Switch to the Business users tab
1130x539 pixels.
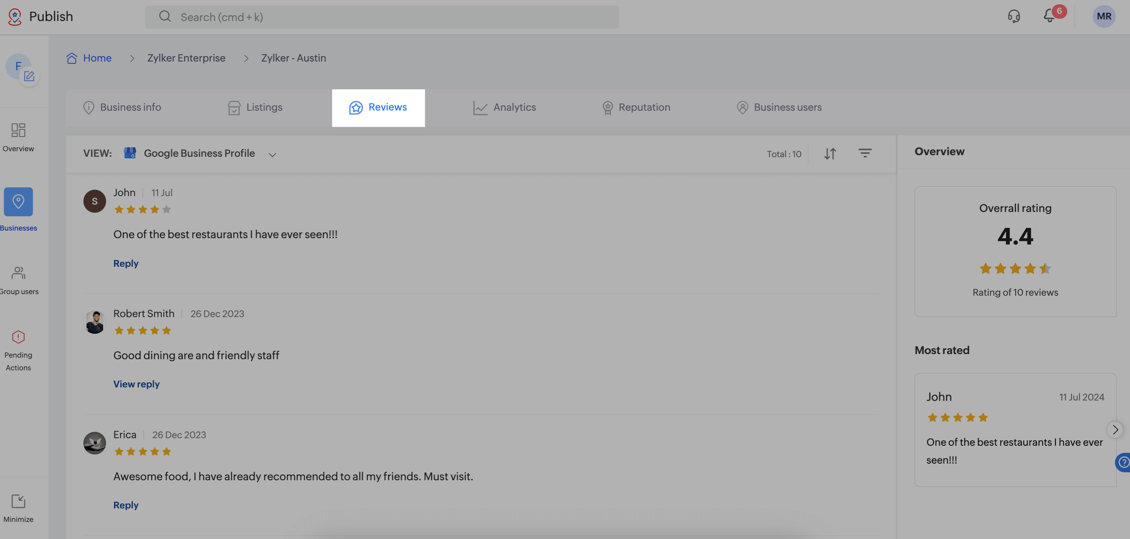(x=779, y=107)
